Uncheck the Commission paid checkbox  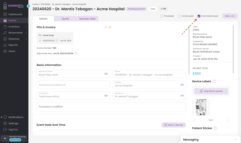[199, 16]
